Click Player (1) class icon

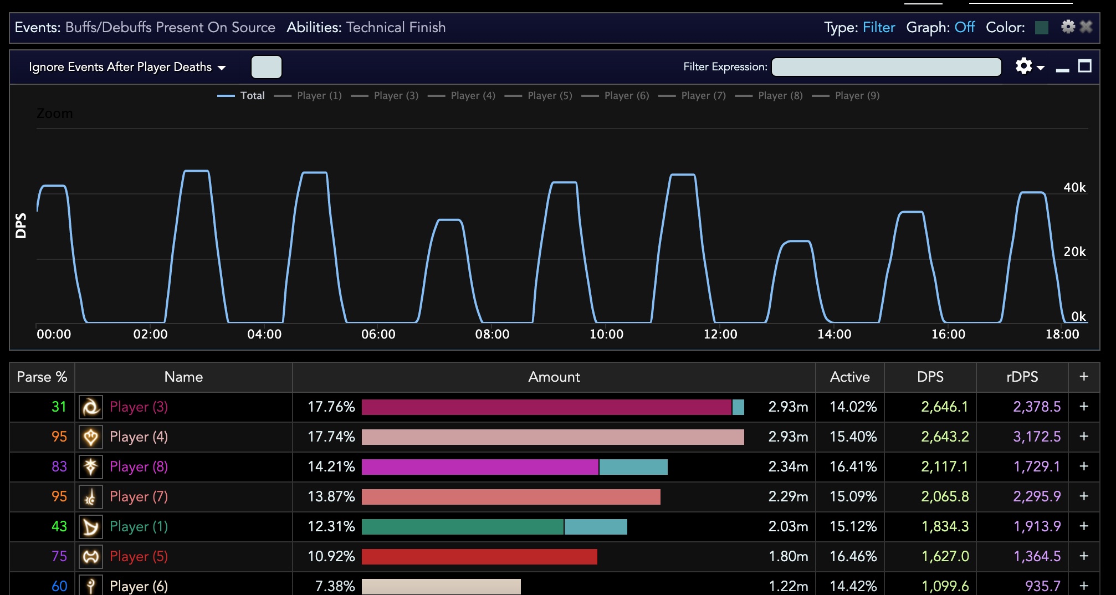[91, 527]
